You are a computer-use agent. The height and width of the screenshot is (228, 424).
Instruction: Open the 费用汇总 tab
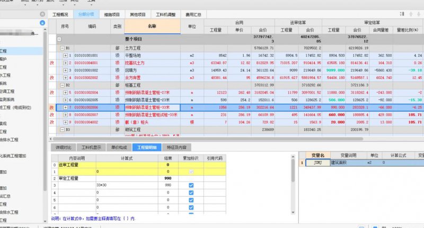point(193,15)
